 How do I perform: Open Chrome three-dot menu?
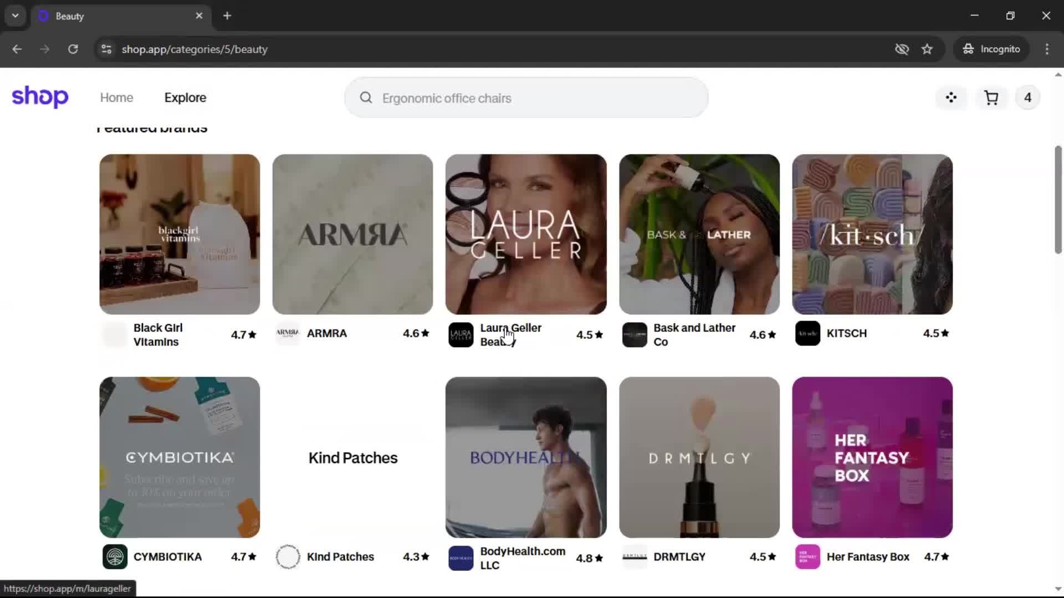point(1047,49)
